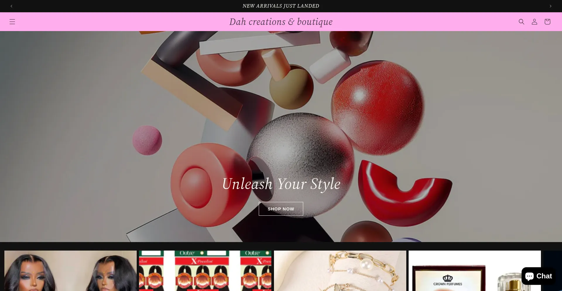Open the gold pearl bracelet thumbnail
This screenshot has width=562, height=291.
point(340,271)
